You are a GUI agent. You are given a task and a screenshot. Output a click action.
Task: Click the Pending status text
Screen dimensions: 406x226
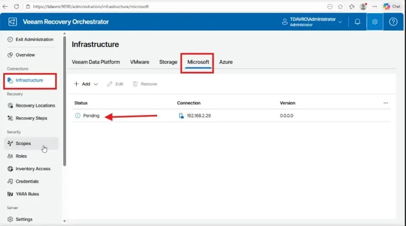(91, 115)
